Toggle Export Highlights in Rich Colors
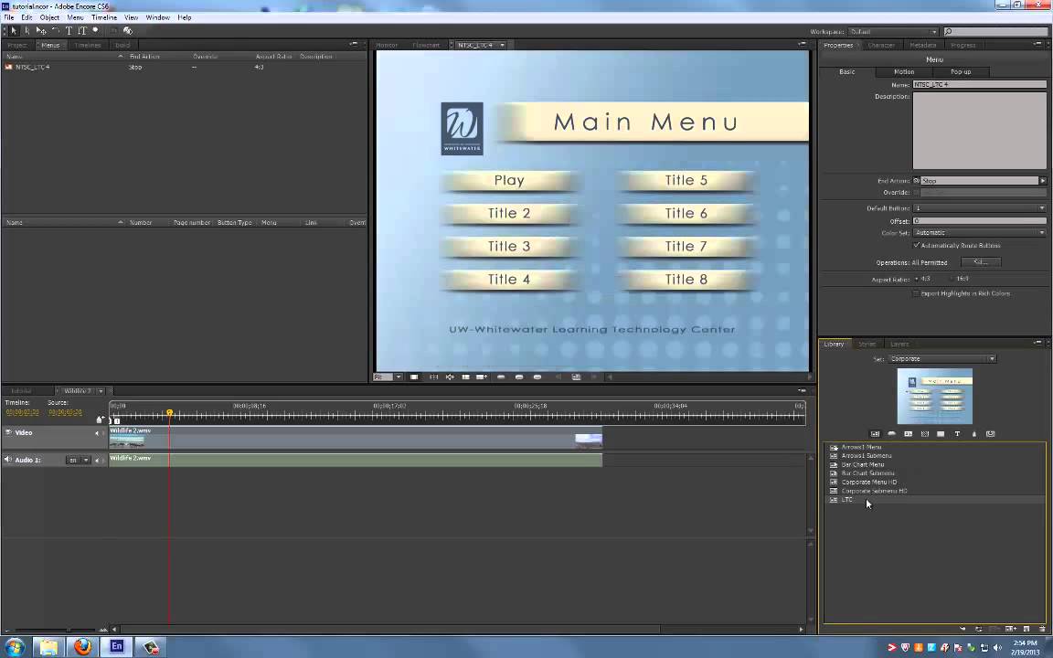This screenshot has height=658, width=1053. (x=915, y=293)
